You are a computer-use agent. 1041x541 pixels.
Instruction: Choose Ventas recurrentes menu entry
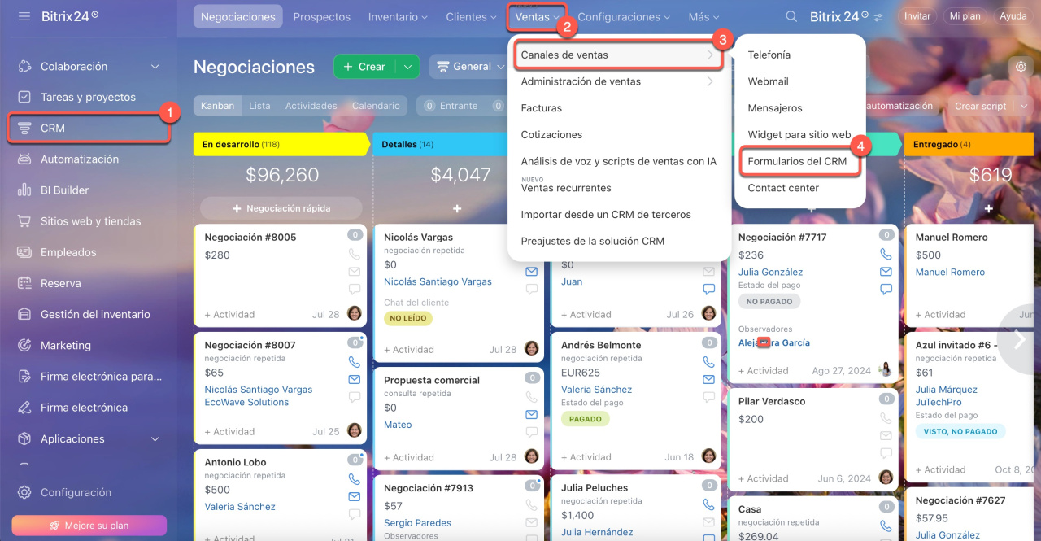[566, 188]
